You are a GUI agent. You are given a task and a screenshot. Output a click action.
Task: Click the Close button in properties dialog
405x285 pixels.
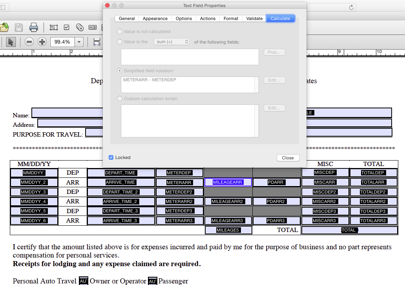pos(288,158)
